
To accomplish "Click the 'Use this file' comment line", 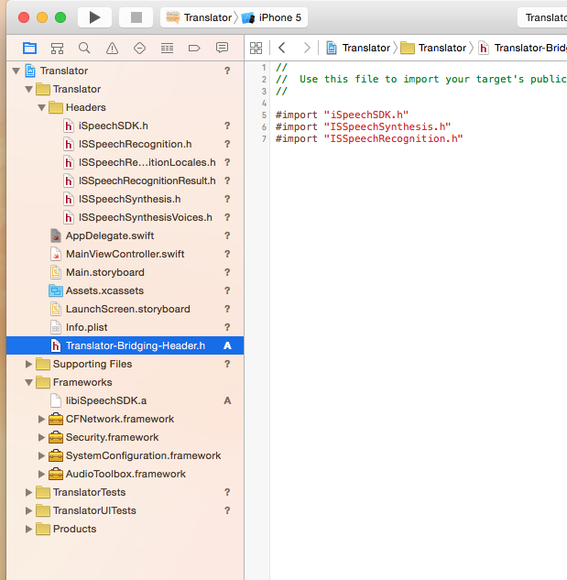I will 421,79.
